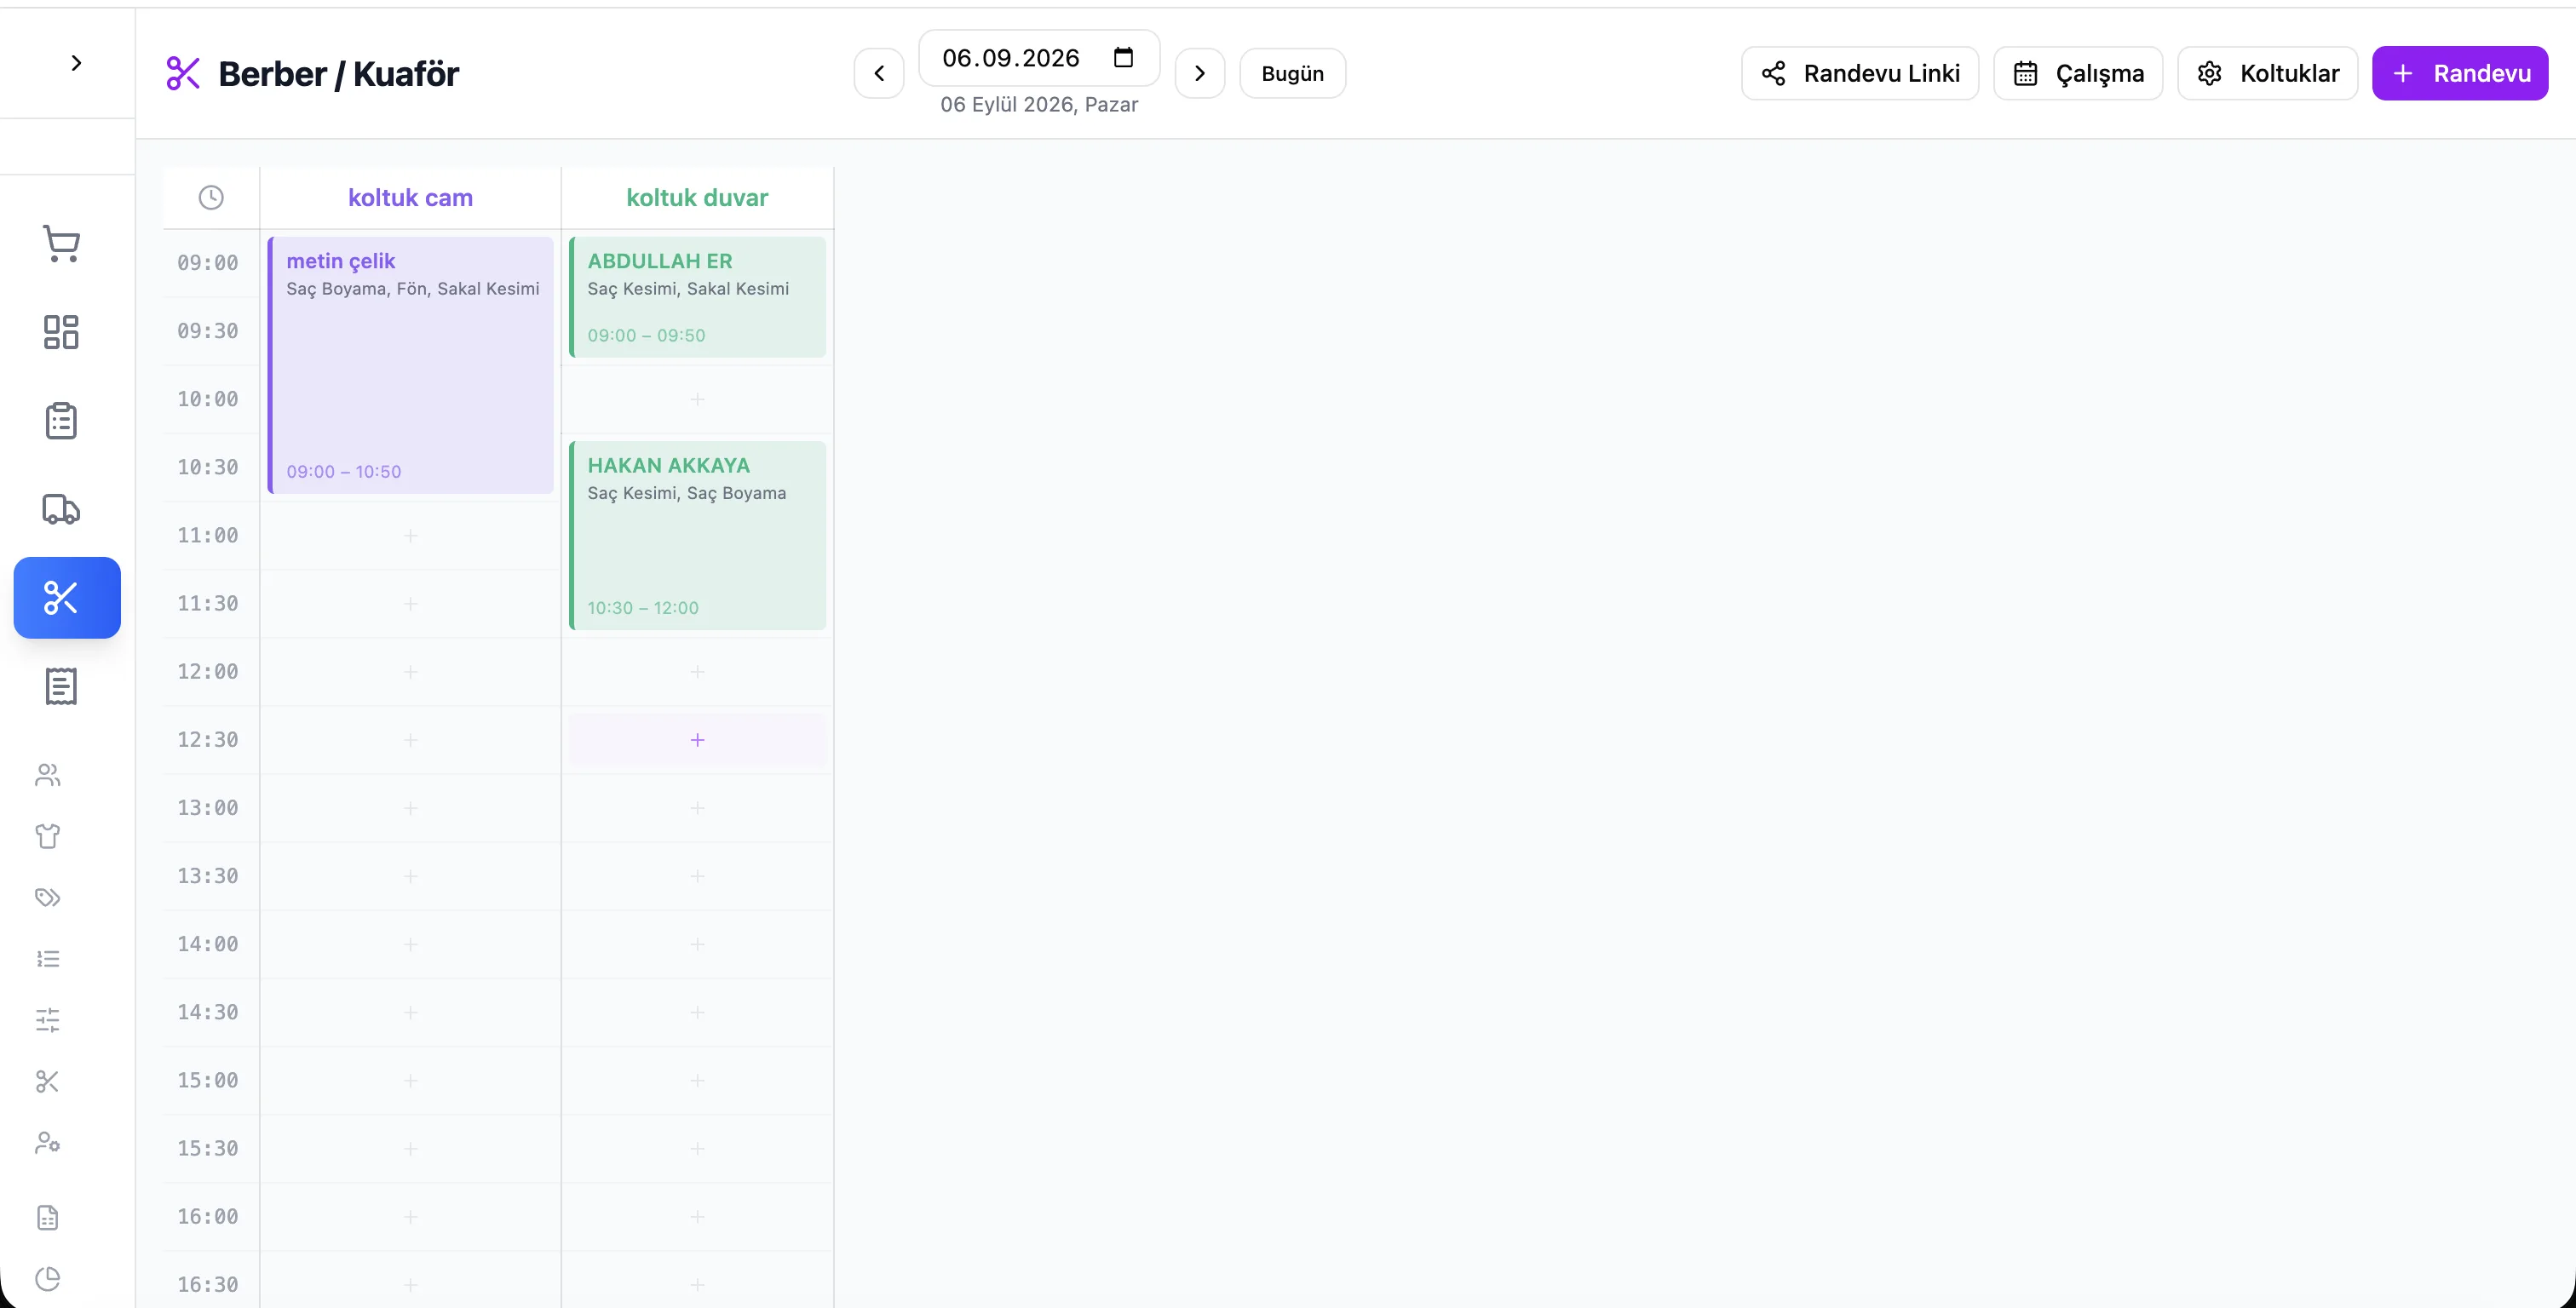The width and height of the screenshot is (2576, 1308).
Task: Open the sliders settings sidebar icon
Action: (48, 1020)
